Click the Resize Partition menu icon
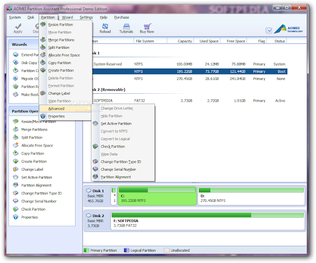Image resolution: width=316 pixels, height=263 pixels. click(43, 24)
